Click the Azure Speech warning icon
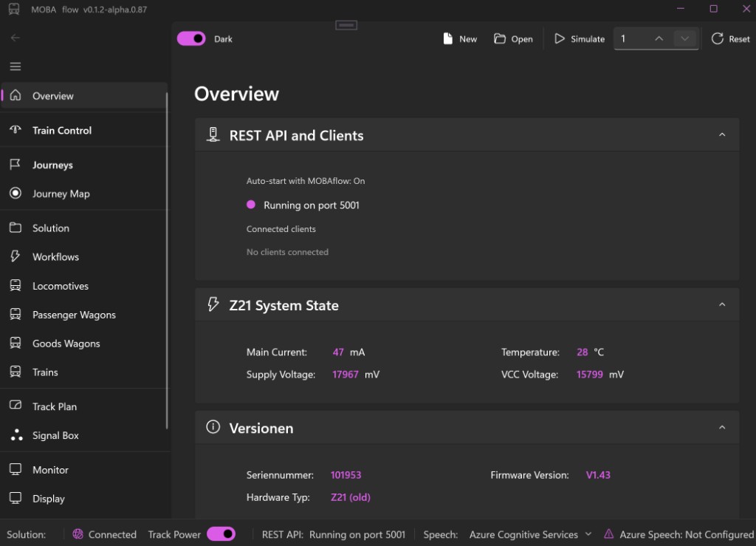This screenshot has width=756, height=546. click(609, 534)
